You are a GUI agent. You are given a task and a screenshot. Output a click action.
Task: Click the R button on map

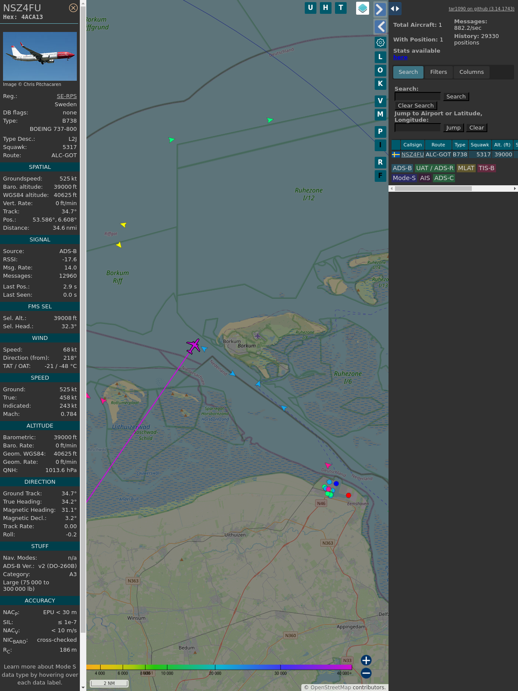(380, 162)
